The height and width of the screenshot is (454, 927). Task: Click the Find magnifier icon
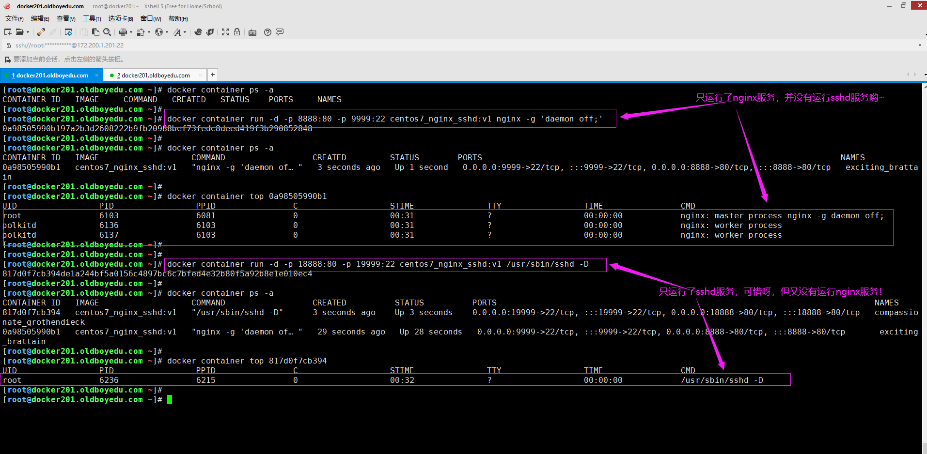(107, 32)
